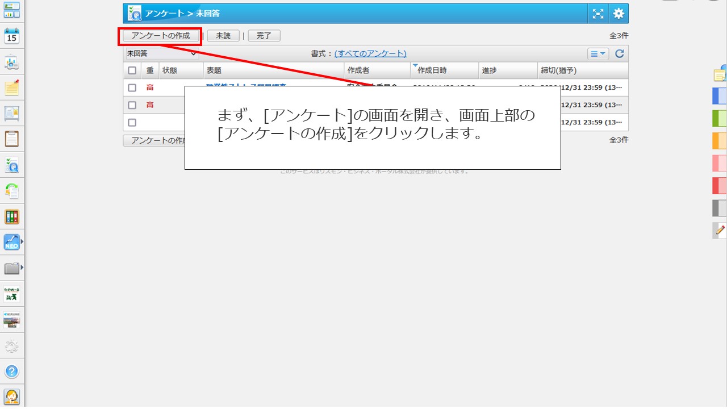Click the questionnaire icon in header title bar
This screenshot has width=727, height=409.
pyautogui.click(x=135, y=13)
